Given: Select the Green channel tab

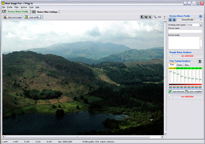Looking at the screenshot, I should coord(179,65).
